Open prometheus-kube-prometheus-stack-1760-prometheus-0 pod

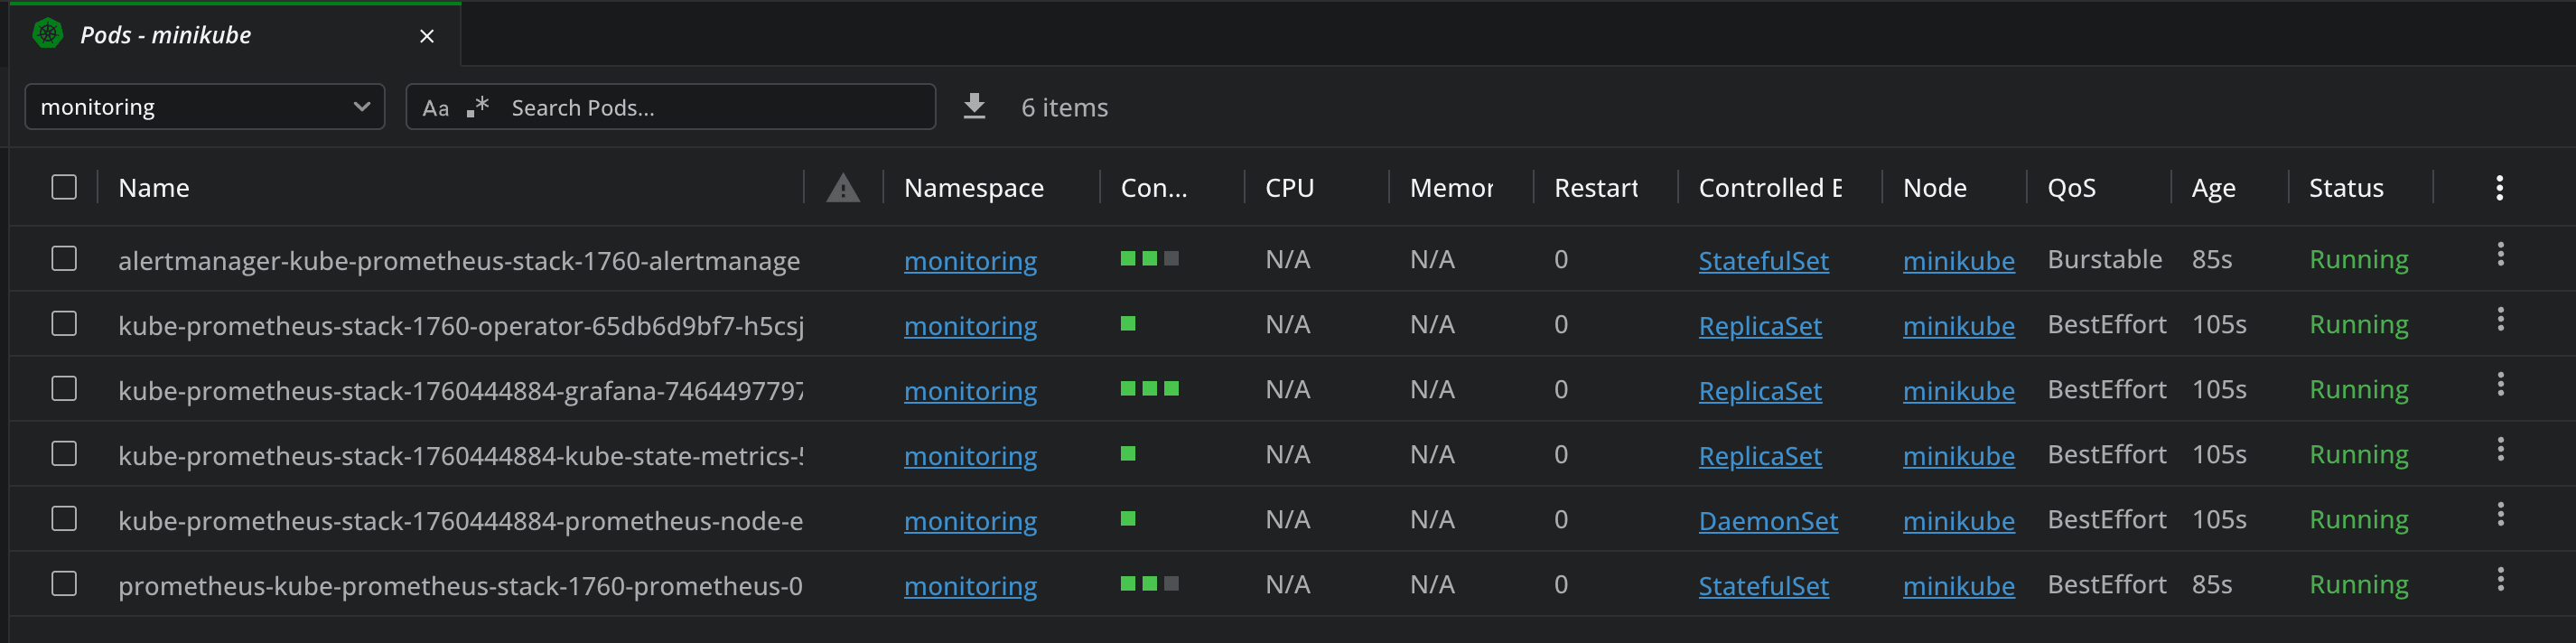pos(460,585)
